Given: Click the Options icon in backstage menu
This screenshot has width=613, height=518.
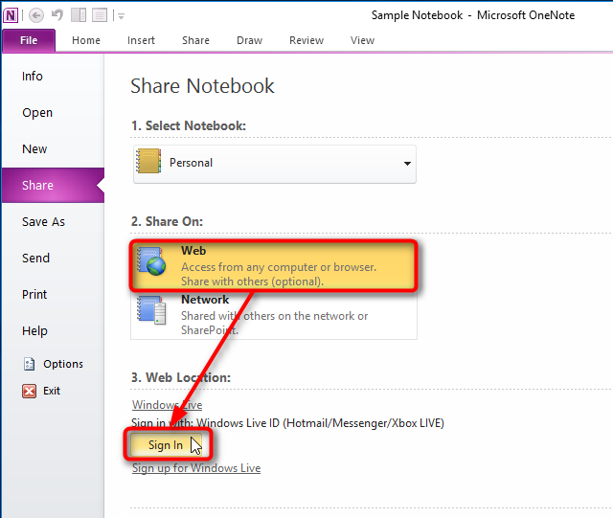Looking at the screenshot, I should click(30, 364).
